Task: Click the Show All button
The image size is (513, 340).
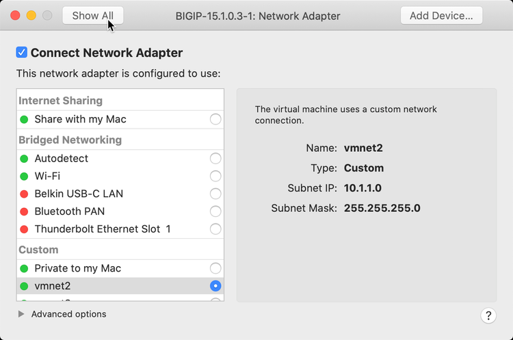Action: (x=93, y=16)
